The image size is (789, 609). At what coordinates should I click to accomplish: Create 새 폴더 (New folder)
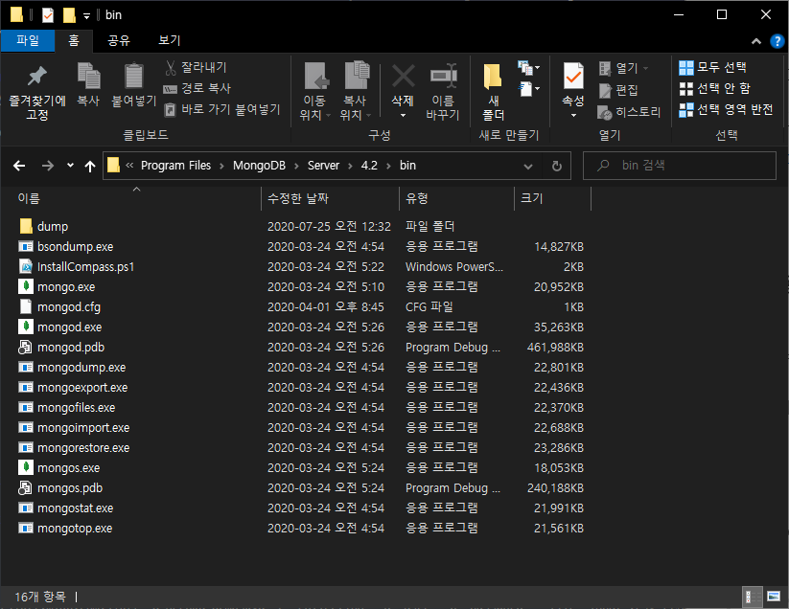[493, 92]
